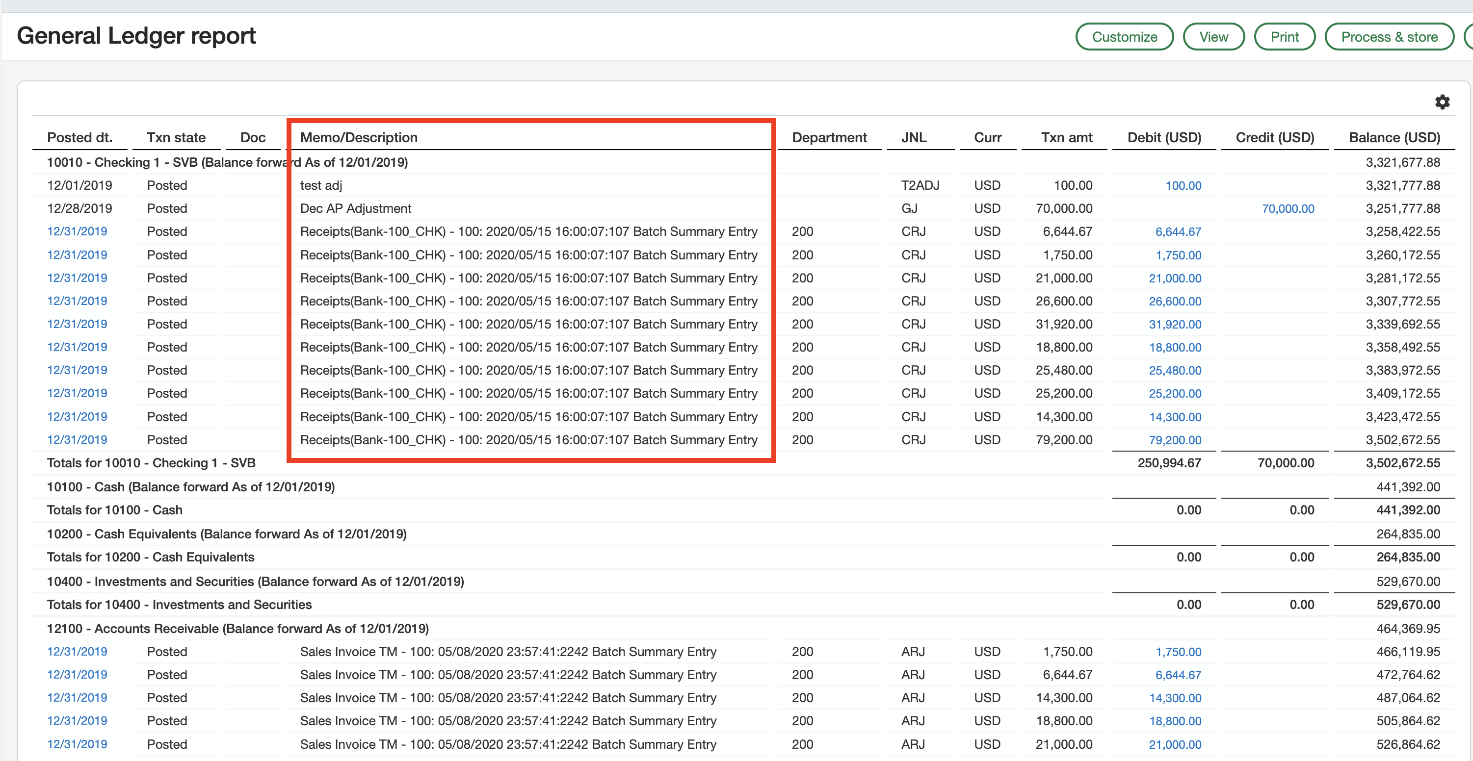Click the View button
This screenshot has width=1473, height=761.
(x=1213, y=37)
